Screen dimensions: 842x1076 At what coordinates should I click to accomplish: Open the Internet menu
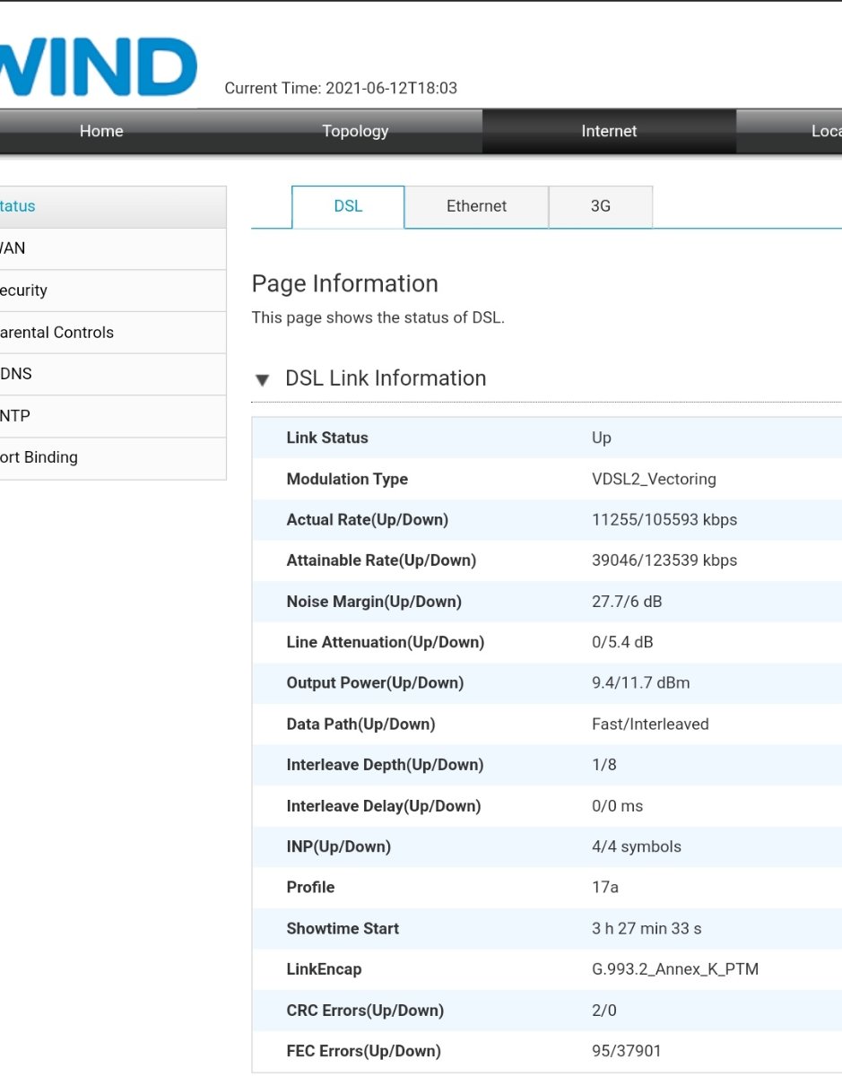click(x=609, y=131)
